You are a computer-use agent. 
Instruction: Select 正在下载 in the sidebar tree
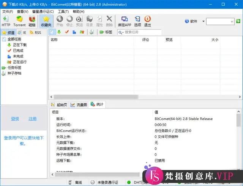point(20,45)
